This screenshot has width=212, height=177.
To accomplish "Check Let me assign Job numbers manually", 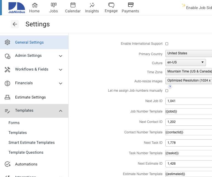I will (167, 91).
